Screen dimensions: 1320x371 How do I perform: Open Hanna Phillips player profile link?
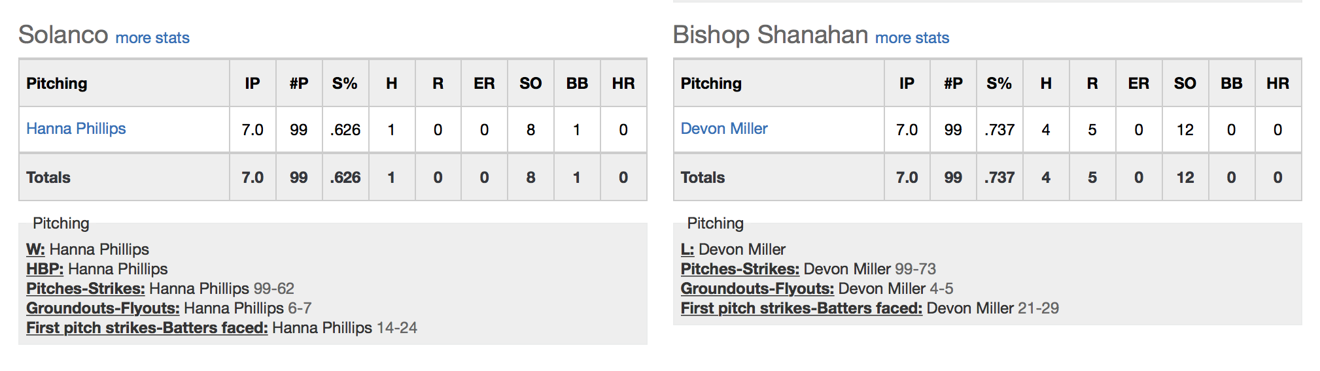pyautogui.click(x=76, y=129)
